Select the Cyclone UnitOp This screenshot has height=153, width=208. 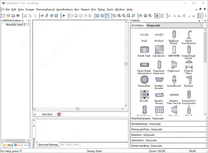[189, 81]
